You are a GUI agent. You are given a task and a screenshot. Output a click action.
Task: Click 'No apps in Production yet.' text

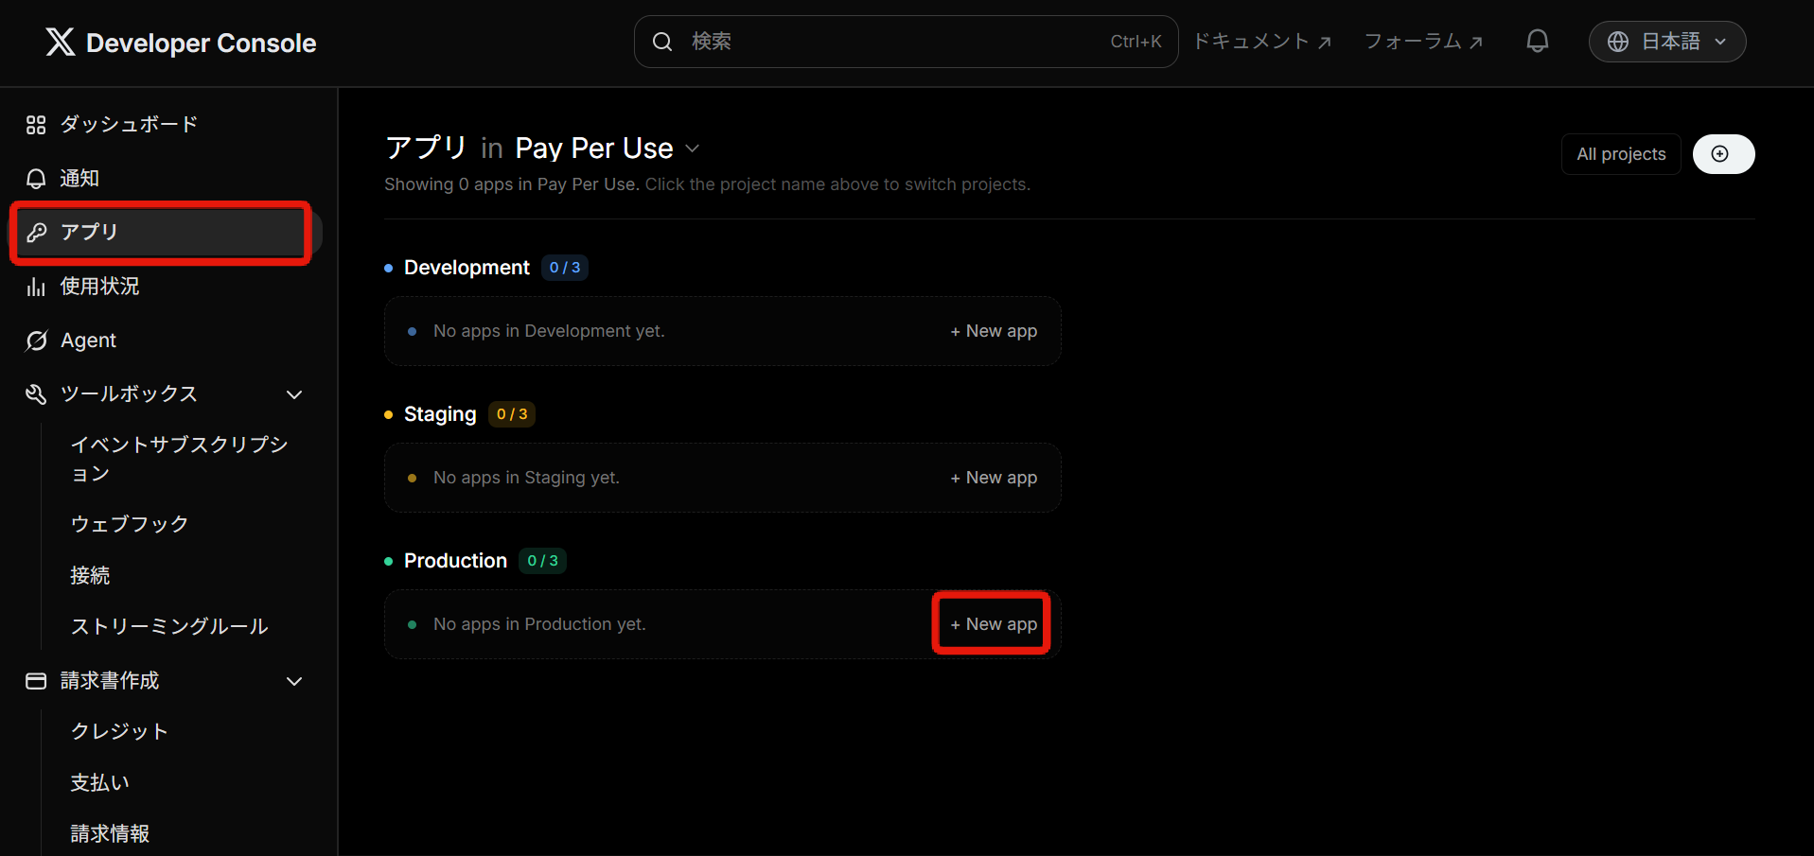[539, 624]
